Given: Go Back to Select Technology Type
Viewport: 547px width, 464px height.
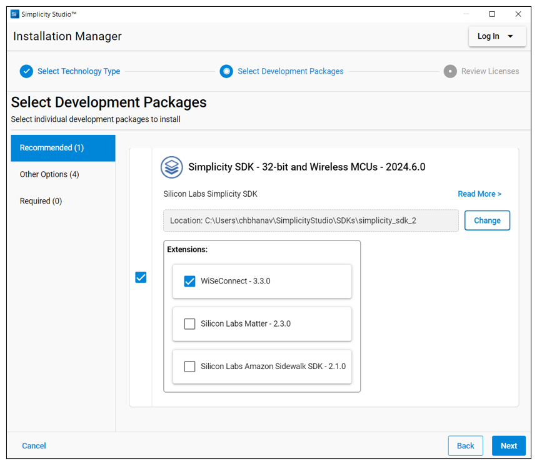Looking at the screenshot, I should tap(465, 445).
